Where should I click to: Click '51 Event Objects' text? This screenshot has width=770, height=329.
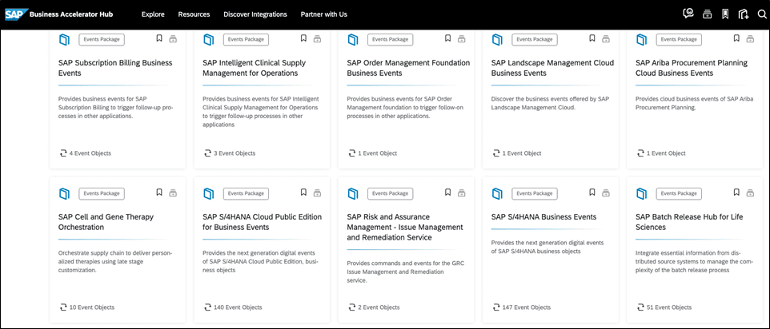click(x=669, y=307)
